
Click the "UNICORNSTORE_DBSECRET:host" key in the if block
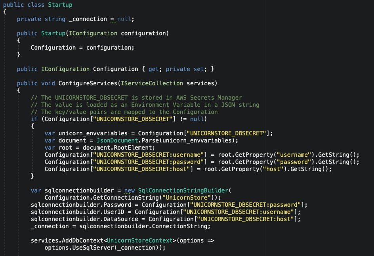[x=141, y=169]
